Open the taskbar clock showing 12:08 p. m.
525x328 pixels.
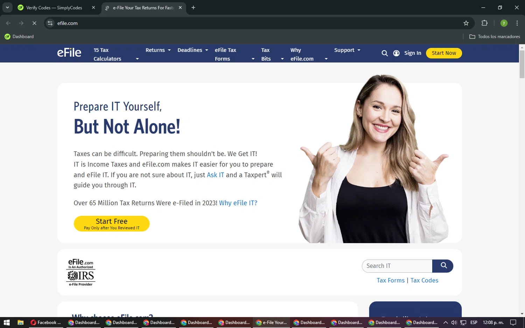point(493,322)
